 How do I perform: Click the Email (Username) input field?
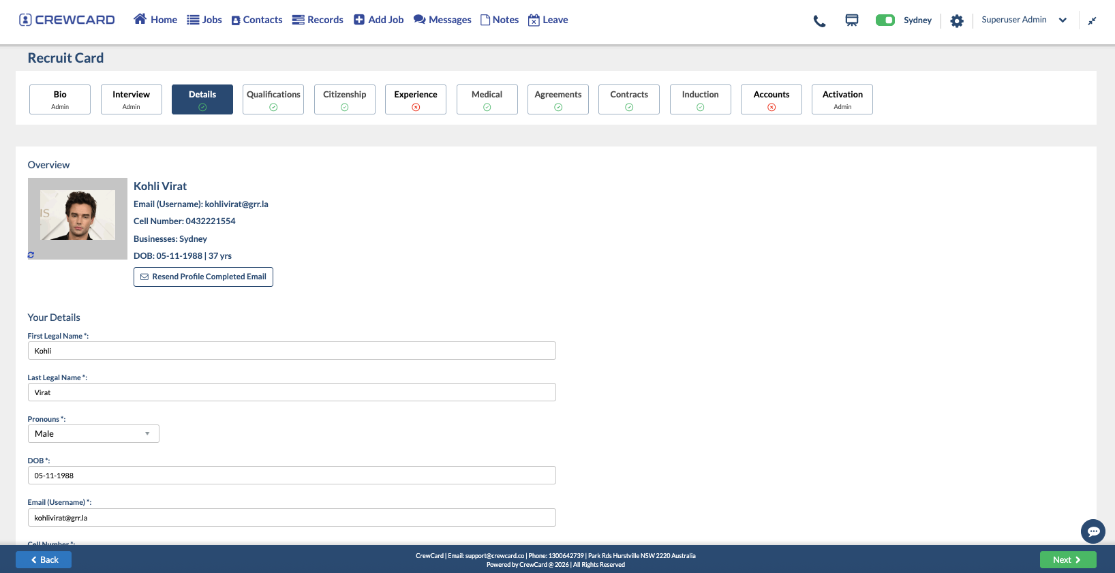[x=292, y=518]
